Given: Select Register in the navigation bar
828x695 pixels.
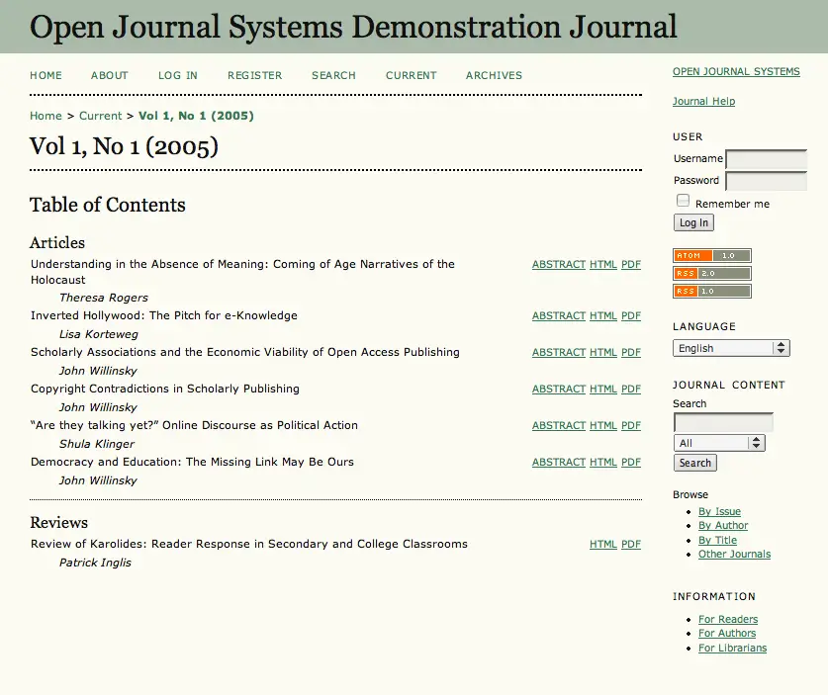Looking at the screenshot, I should [254, 75].
